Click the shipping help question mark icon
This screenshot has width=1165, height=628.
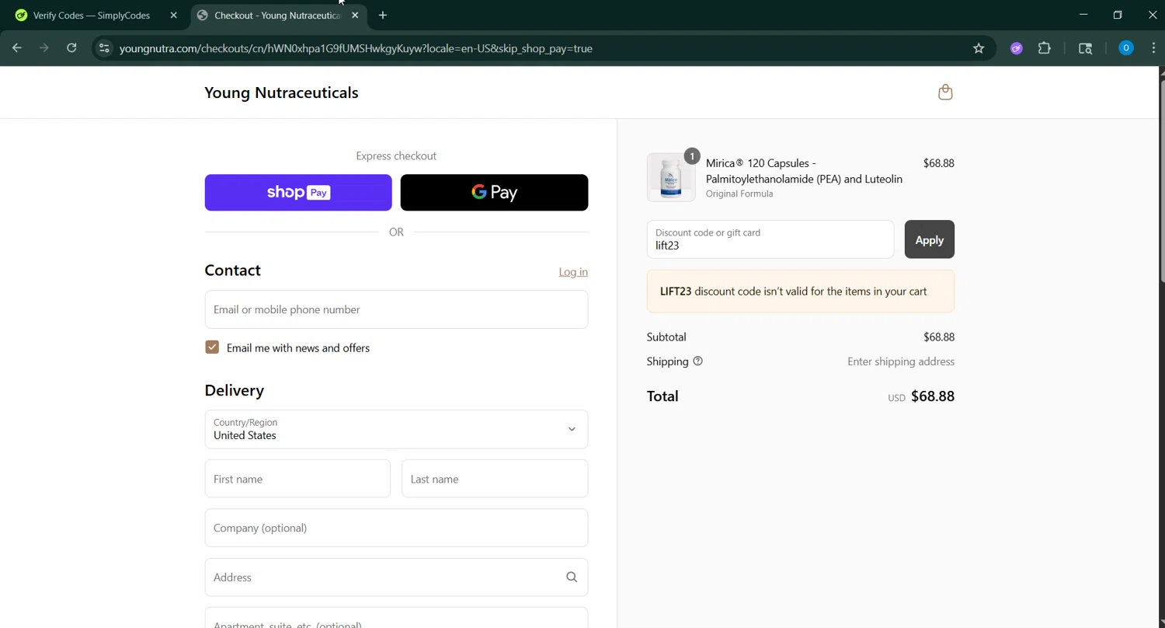(x=697, y=361)
